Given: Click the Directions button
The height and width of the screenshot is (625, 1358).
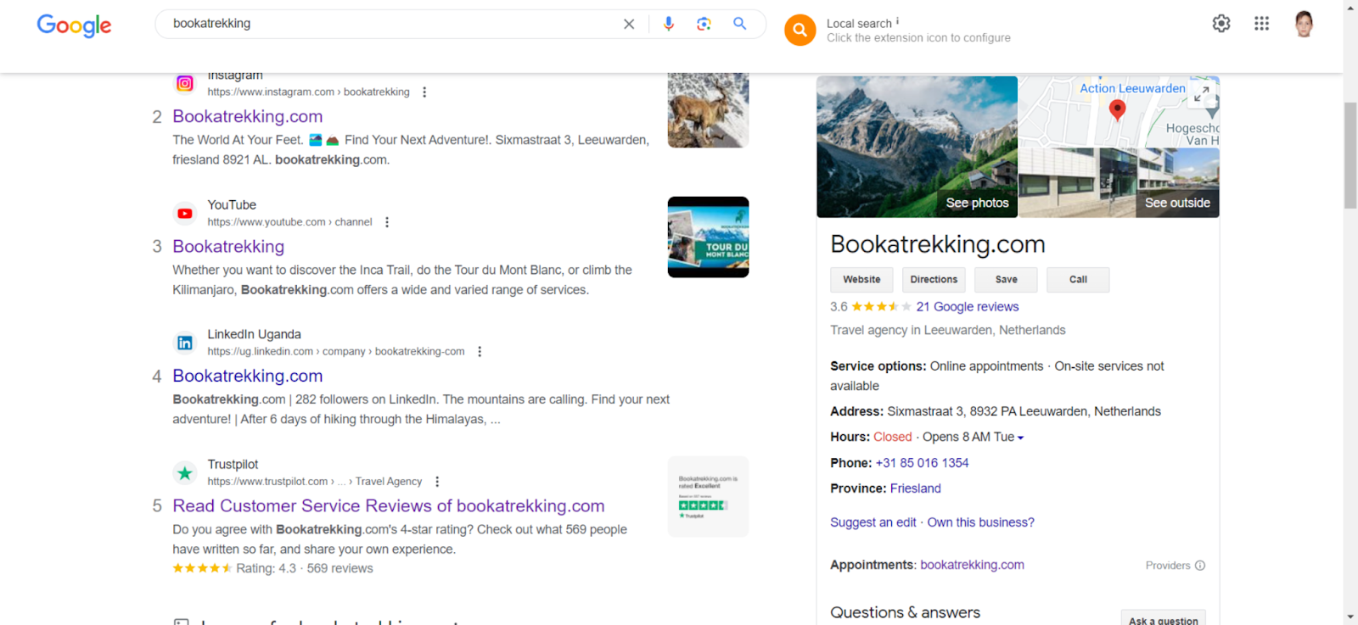Looking at the screenshot, I should pos(934,280).
